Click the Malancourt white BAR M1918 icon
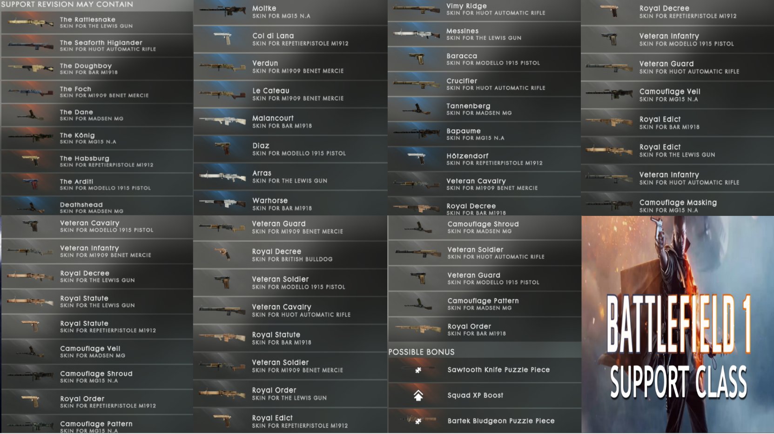774x434 pixels. coord(222,121)
